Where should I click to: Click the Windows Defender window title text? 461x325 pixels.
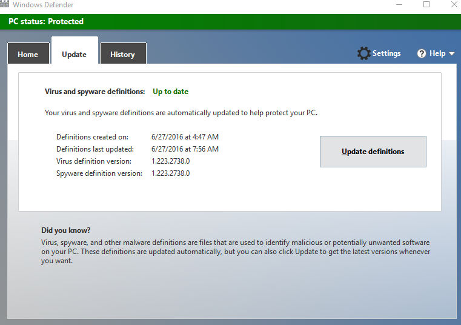43,5
